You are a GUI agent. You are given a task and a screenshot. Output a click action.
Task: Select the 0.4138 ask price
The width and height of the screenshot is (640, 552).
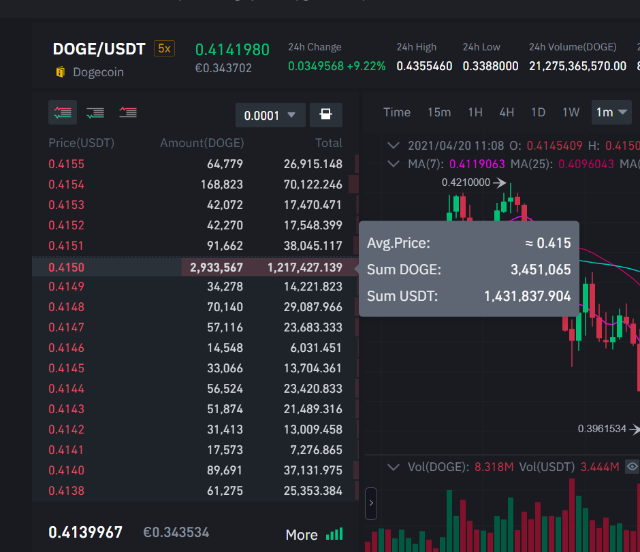coord(66,490)
